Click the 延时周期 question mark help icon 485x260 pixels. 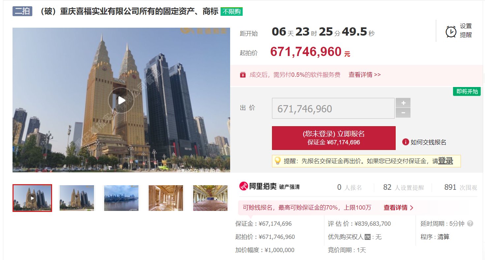point(470,223)
